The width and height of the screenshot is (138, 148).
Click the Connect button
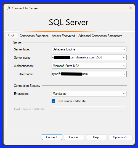[52, 137]
